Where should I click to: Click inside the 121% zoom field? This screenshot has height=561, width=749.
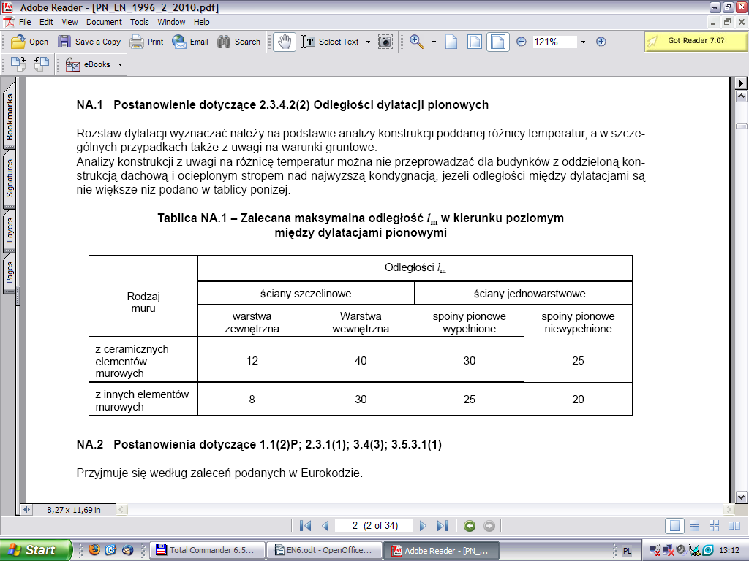tap(554, 42)
